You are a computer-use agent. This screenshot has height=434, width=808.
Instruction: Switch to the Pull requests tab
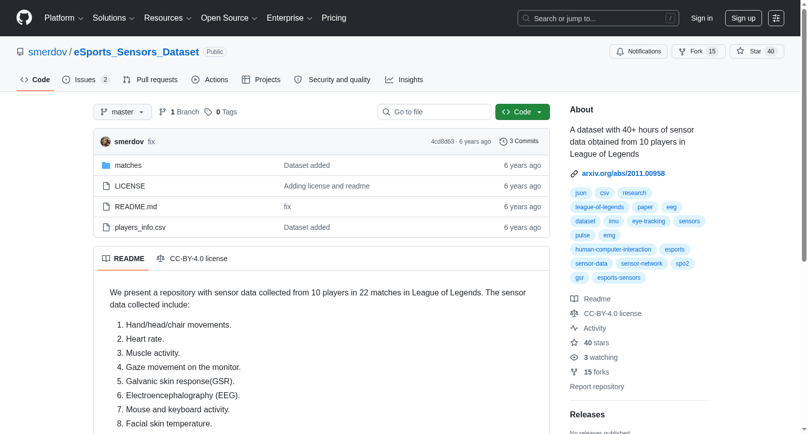150,80
